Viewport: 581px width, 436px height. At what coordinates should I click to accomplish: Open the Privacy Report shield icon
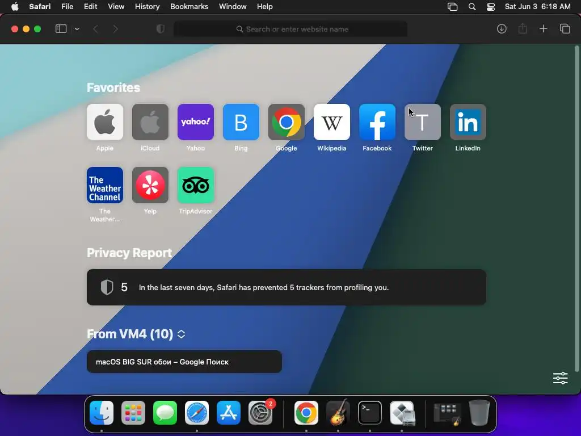pos(161,29)
